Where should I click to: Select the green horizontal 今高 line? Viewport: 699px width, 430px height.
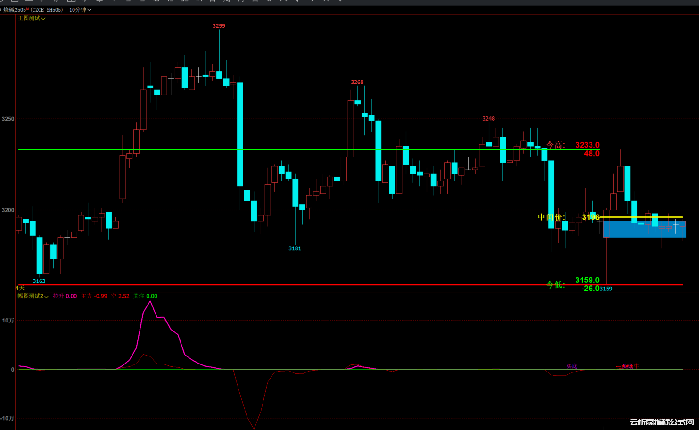coord(309,149)
